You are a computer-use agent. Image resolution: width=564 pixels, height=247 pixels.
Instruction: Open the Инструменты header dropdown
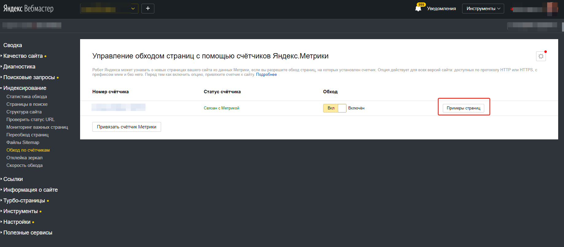(x=483, y=9)
